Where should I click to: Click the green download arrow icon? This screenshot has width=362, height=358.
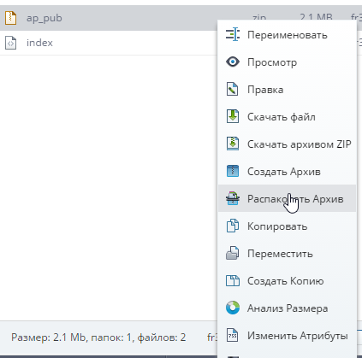point(233,116)
